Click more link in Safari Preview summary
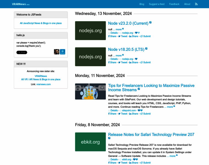The height and width of the screenshot is (165, 209). click(172, 156)
